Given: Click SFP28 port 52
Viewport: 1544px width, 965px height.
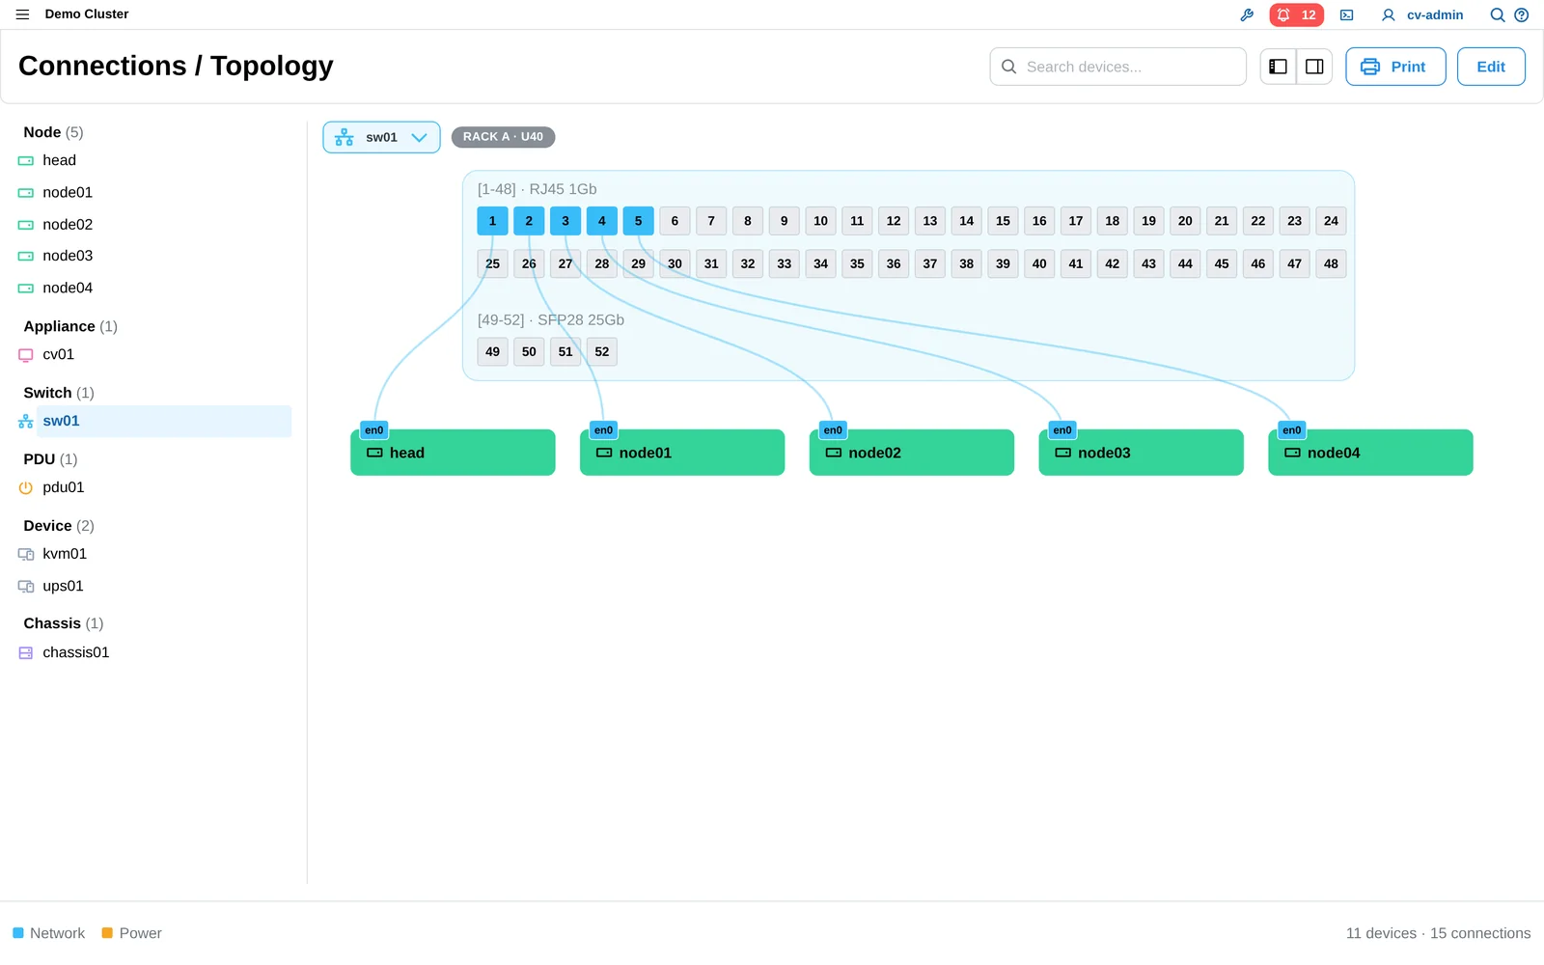Looking at the screenshot, I should tap(602, 351).
